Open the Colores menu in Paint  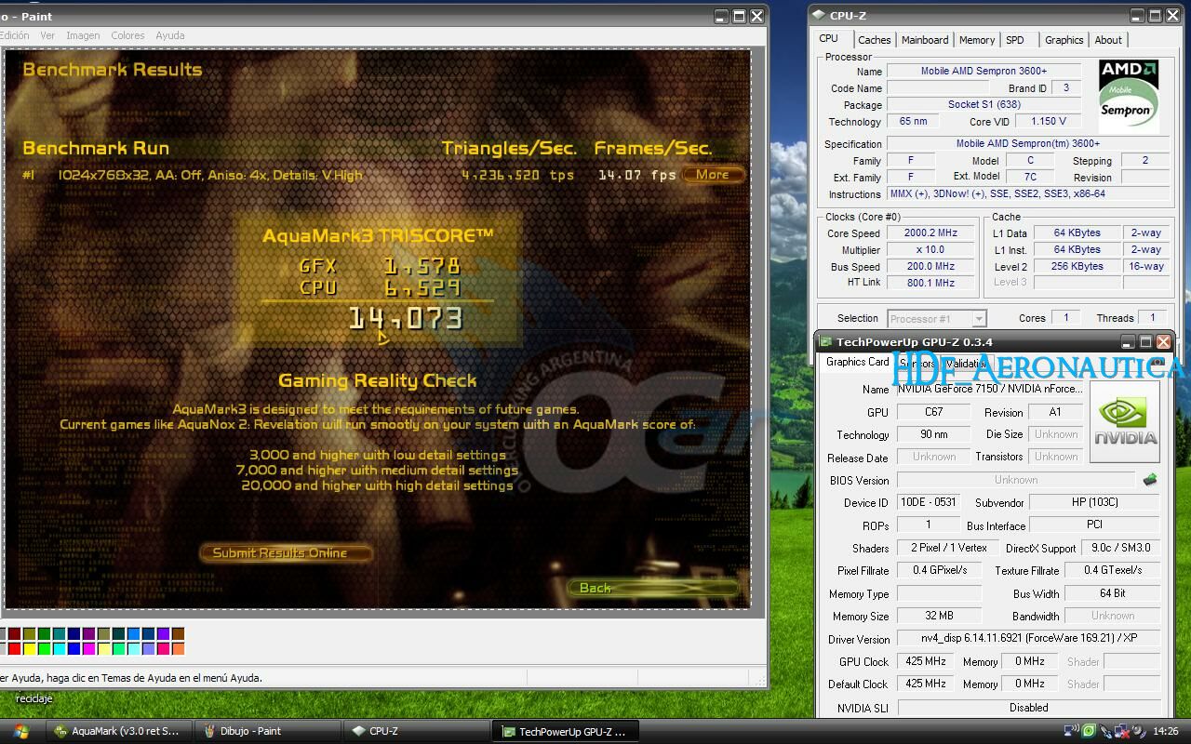coord(127,35)
